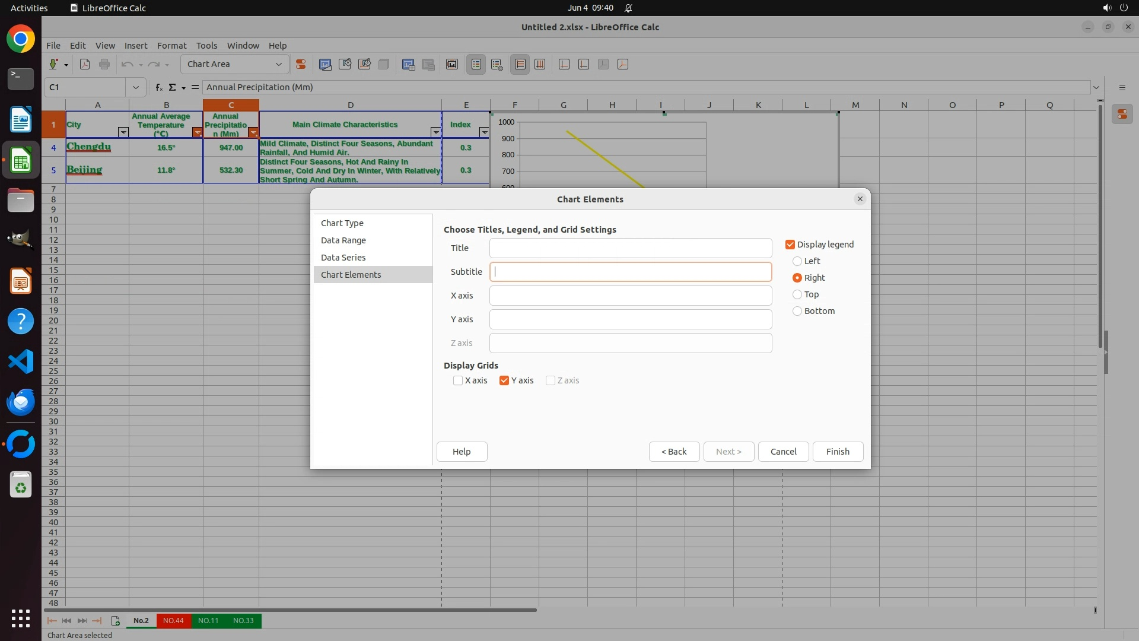Viewport: 1139px width, 641px height.
Task: Open the Format menu
Action: point(171,45)
